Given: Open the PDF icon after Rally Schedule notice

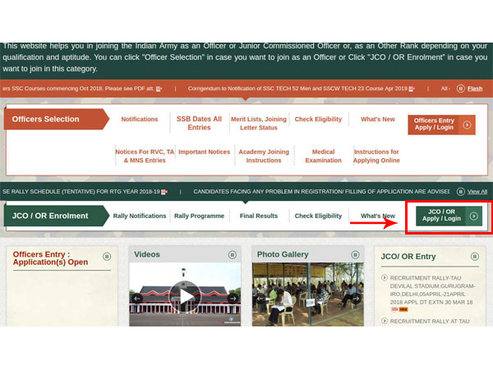Looking at the screenshot, I should click(x=164, y=192).
